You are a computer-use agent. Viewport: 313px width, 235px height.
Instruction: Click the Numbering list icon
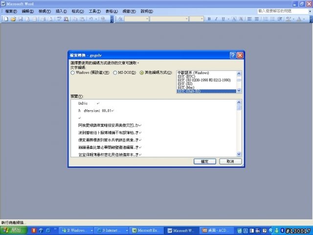click(266, 19)
